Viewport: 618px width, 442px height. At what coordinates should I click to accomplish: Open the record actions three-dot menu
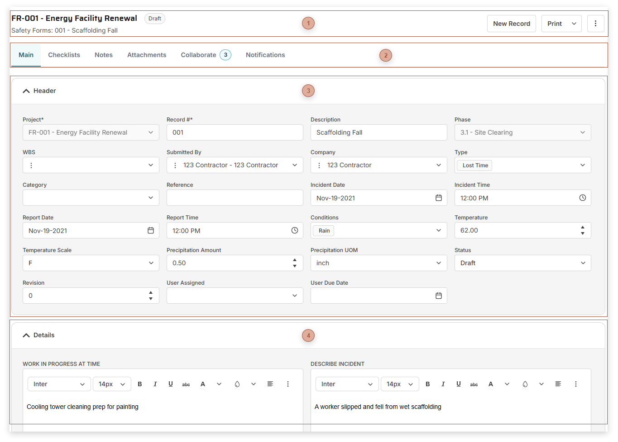[595, 23]
